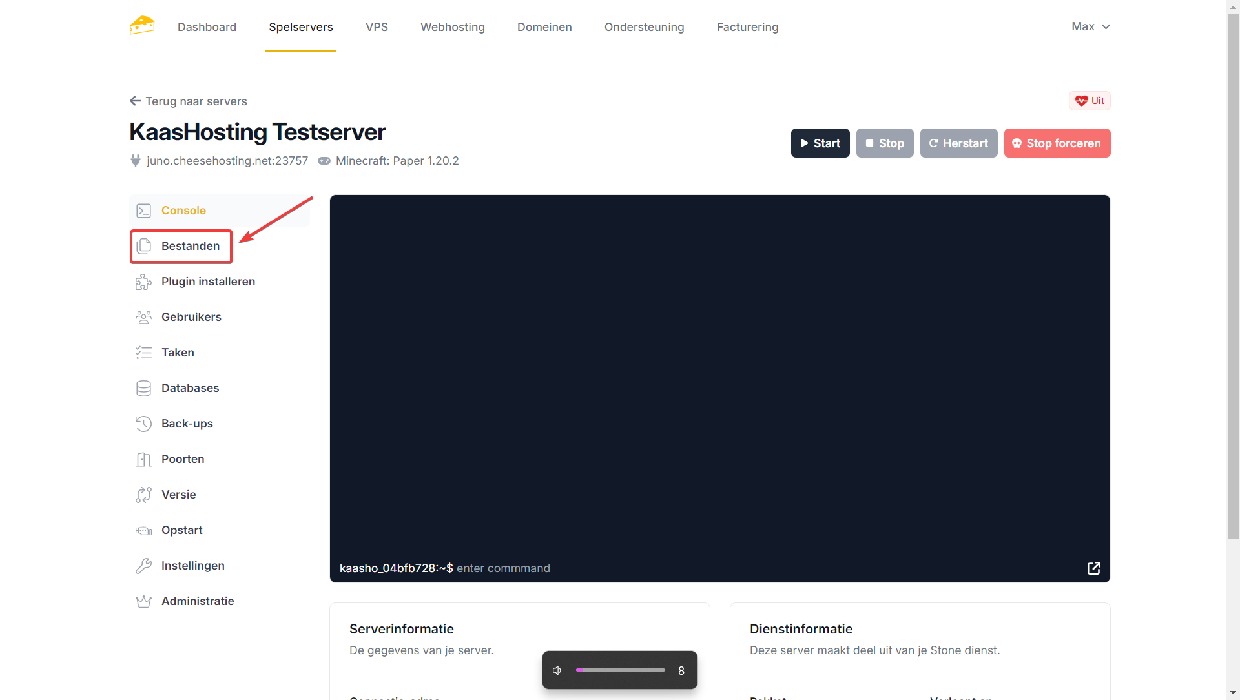Go to the Facturering tab
Screen dimensions: 1240x700
pos(747,27)
